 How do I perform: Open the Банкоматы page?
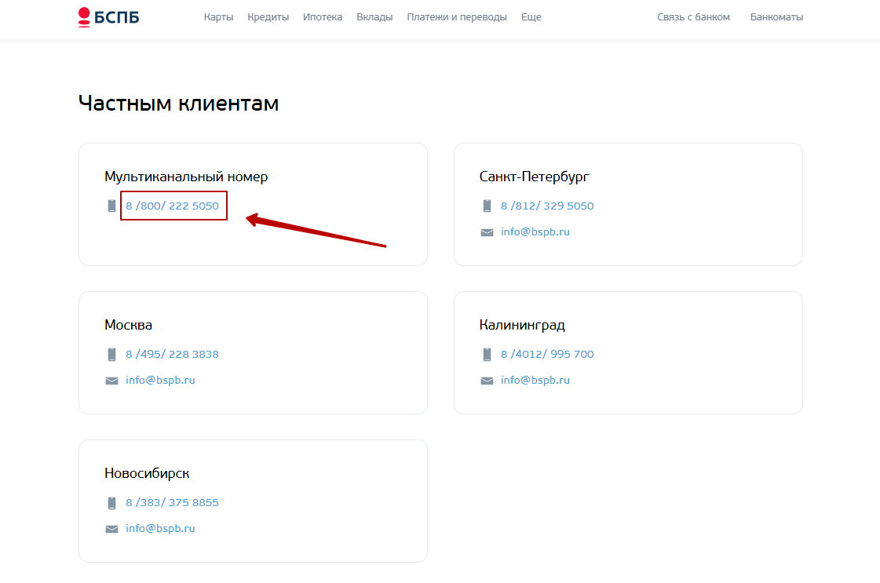coord(776,16)
